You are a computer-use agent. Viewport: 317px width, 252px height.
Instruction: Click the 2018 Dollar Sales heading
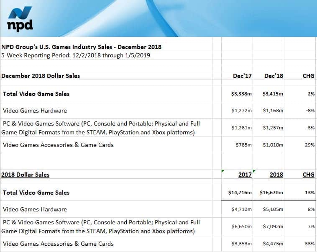(25, 175)
